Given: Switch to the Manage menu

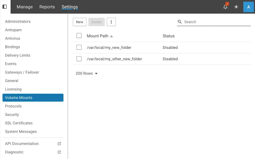Looking at the screenshot, I should tap(24, 7).
